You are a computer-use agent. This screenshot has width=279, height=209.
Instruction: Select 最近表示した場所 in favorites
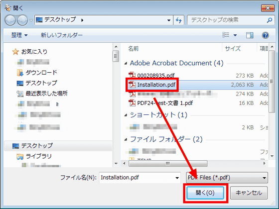tap(46, 94)
